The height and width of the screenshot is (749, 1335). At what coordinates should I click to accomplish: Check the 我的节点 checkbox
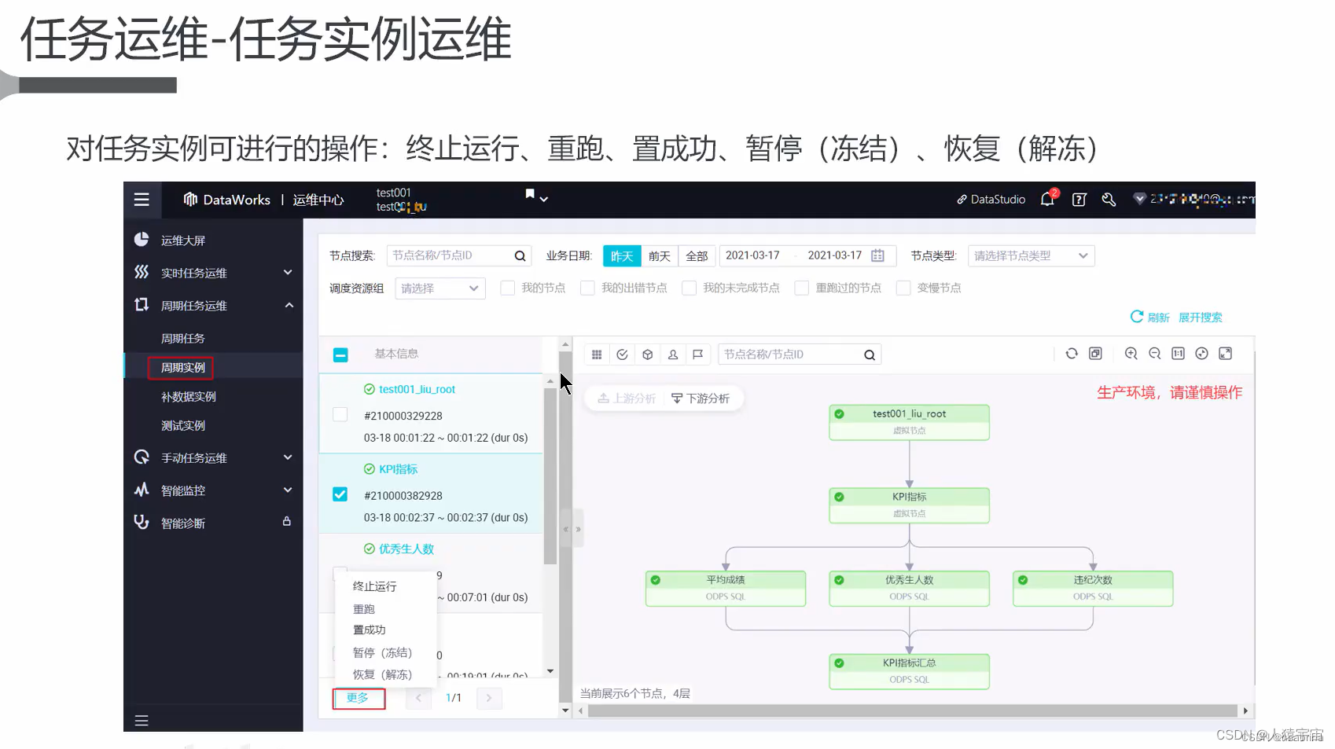507,288
